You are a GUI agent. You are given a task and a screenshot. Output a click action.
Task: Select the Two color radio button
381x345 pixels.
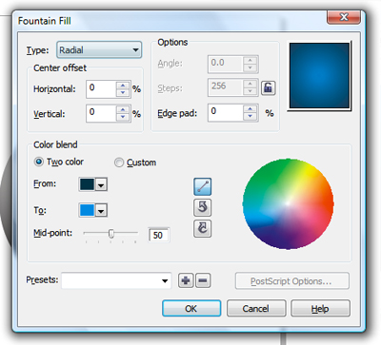38,162
